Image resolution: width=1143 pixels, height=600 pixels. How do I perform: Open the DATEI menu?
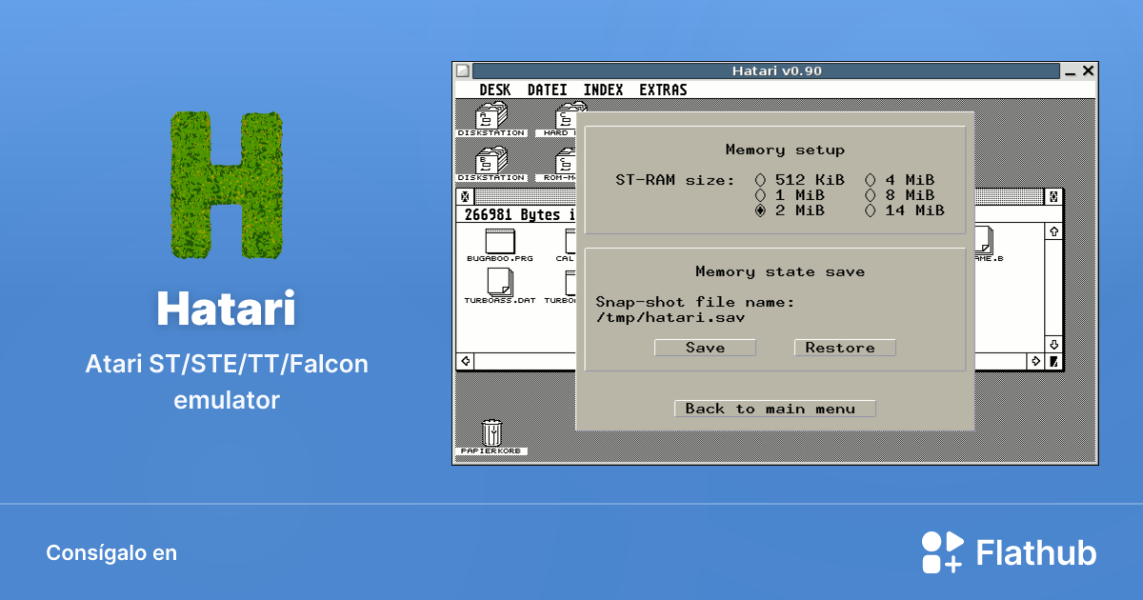[x=547, y=90]
